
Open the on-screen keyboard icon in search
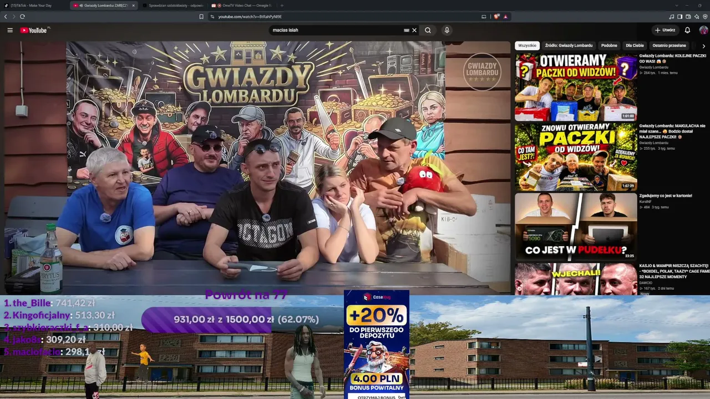[407, 30]
